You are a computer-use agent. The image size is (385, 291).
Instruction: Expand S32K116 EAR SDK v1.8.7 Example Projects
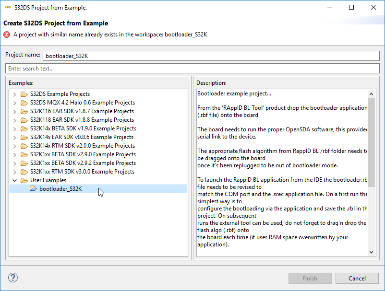pos(15,112)
